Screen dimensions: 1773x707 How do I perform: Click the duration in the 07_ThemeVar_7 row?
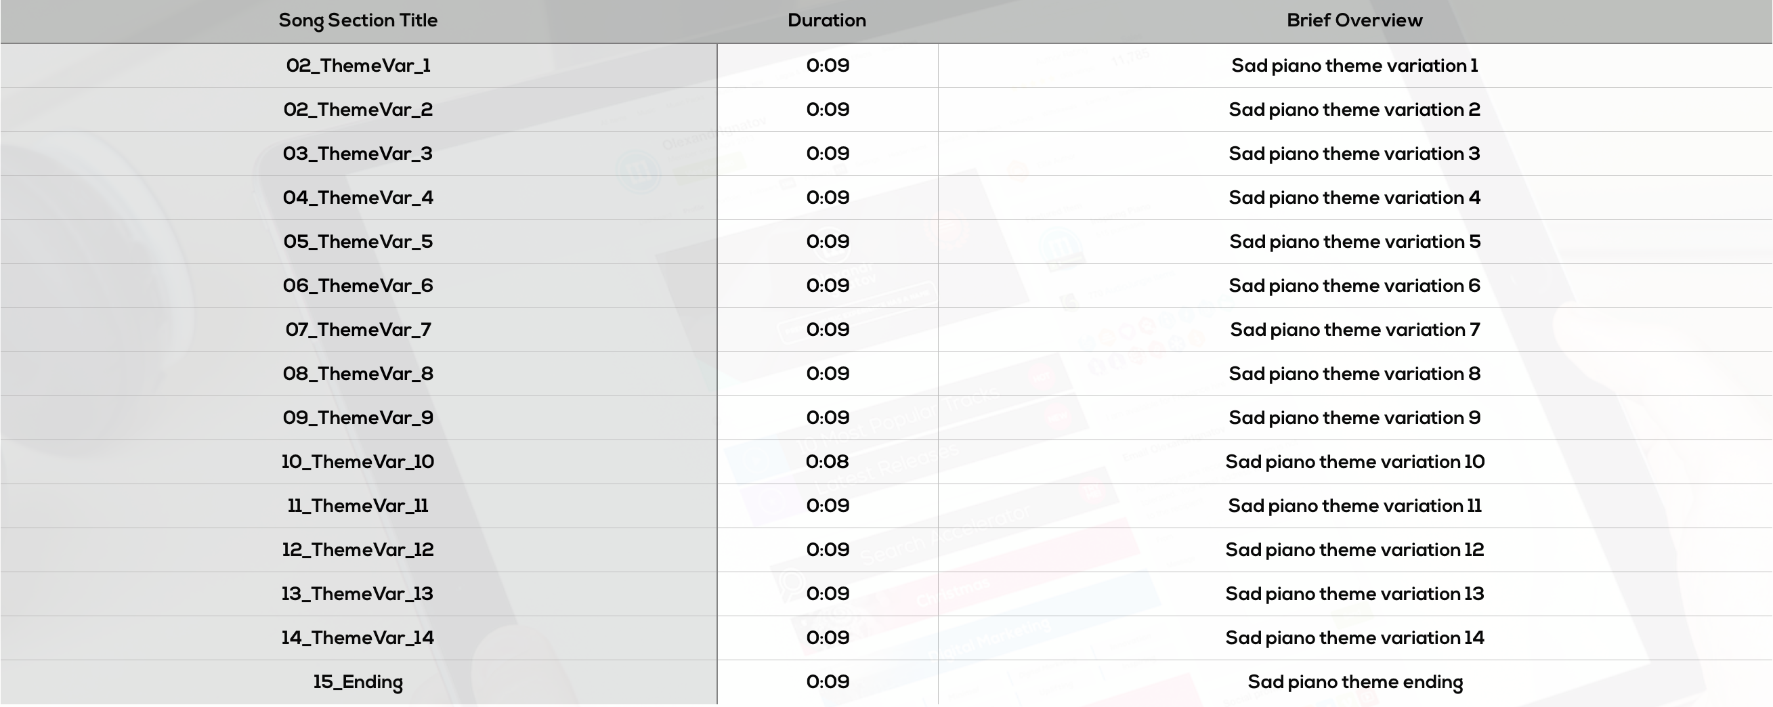click(828, 330)
